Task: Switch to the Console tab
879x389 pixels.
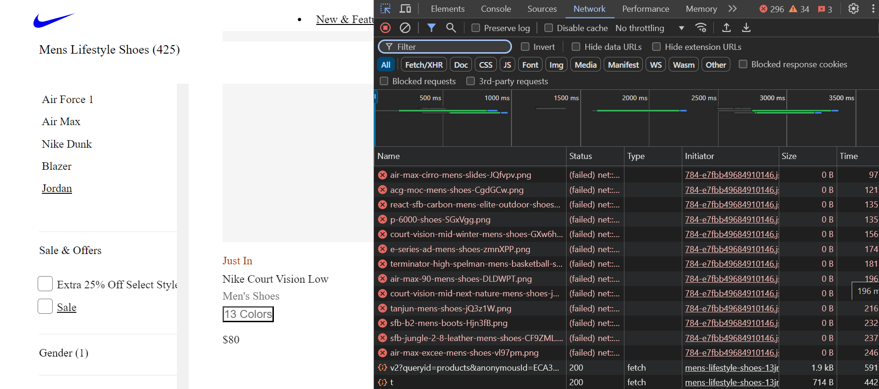Action: pyautogui.click(x=495, y=9)
